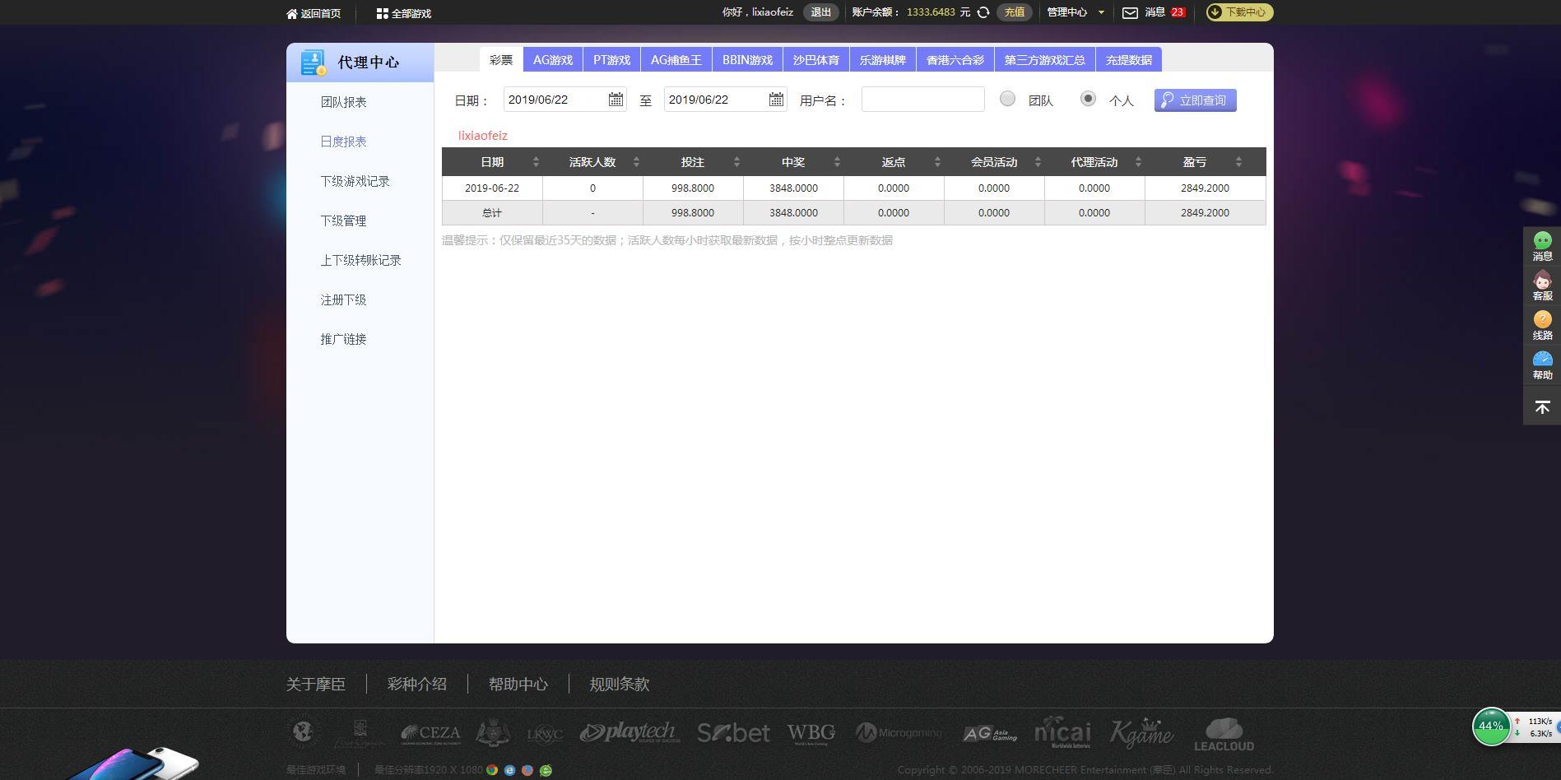This screenshot has width=1561, height=780.
Task: Open the calendar picker for start date
Action: click(616, 98)
